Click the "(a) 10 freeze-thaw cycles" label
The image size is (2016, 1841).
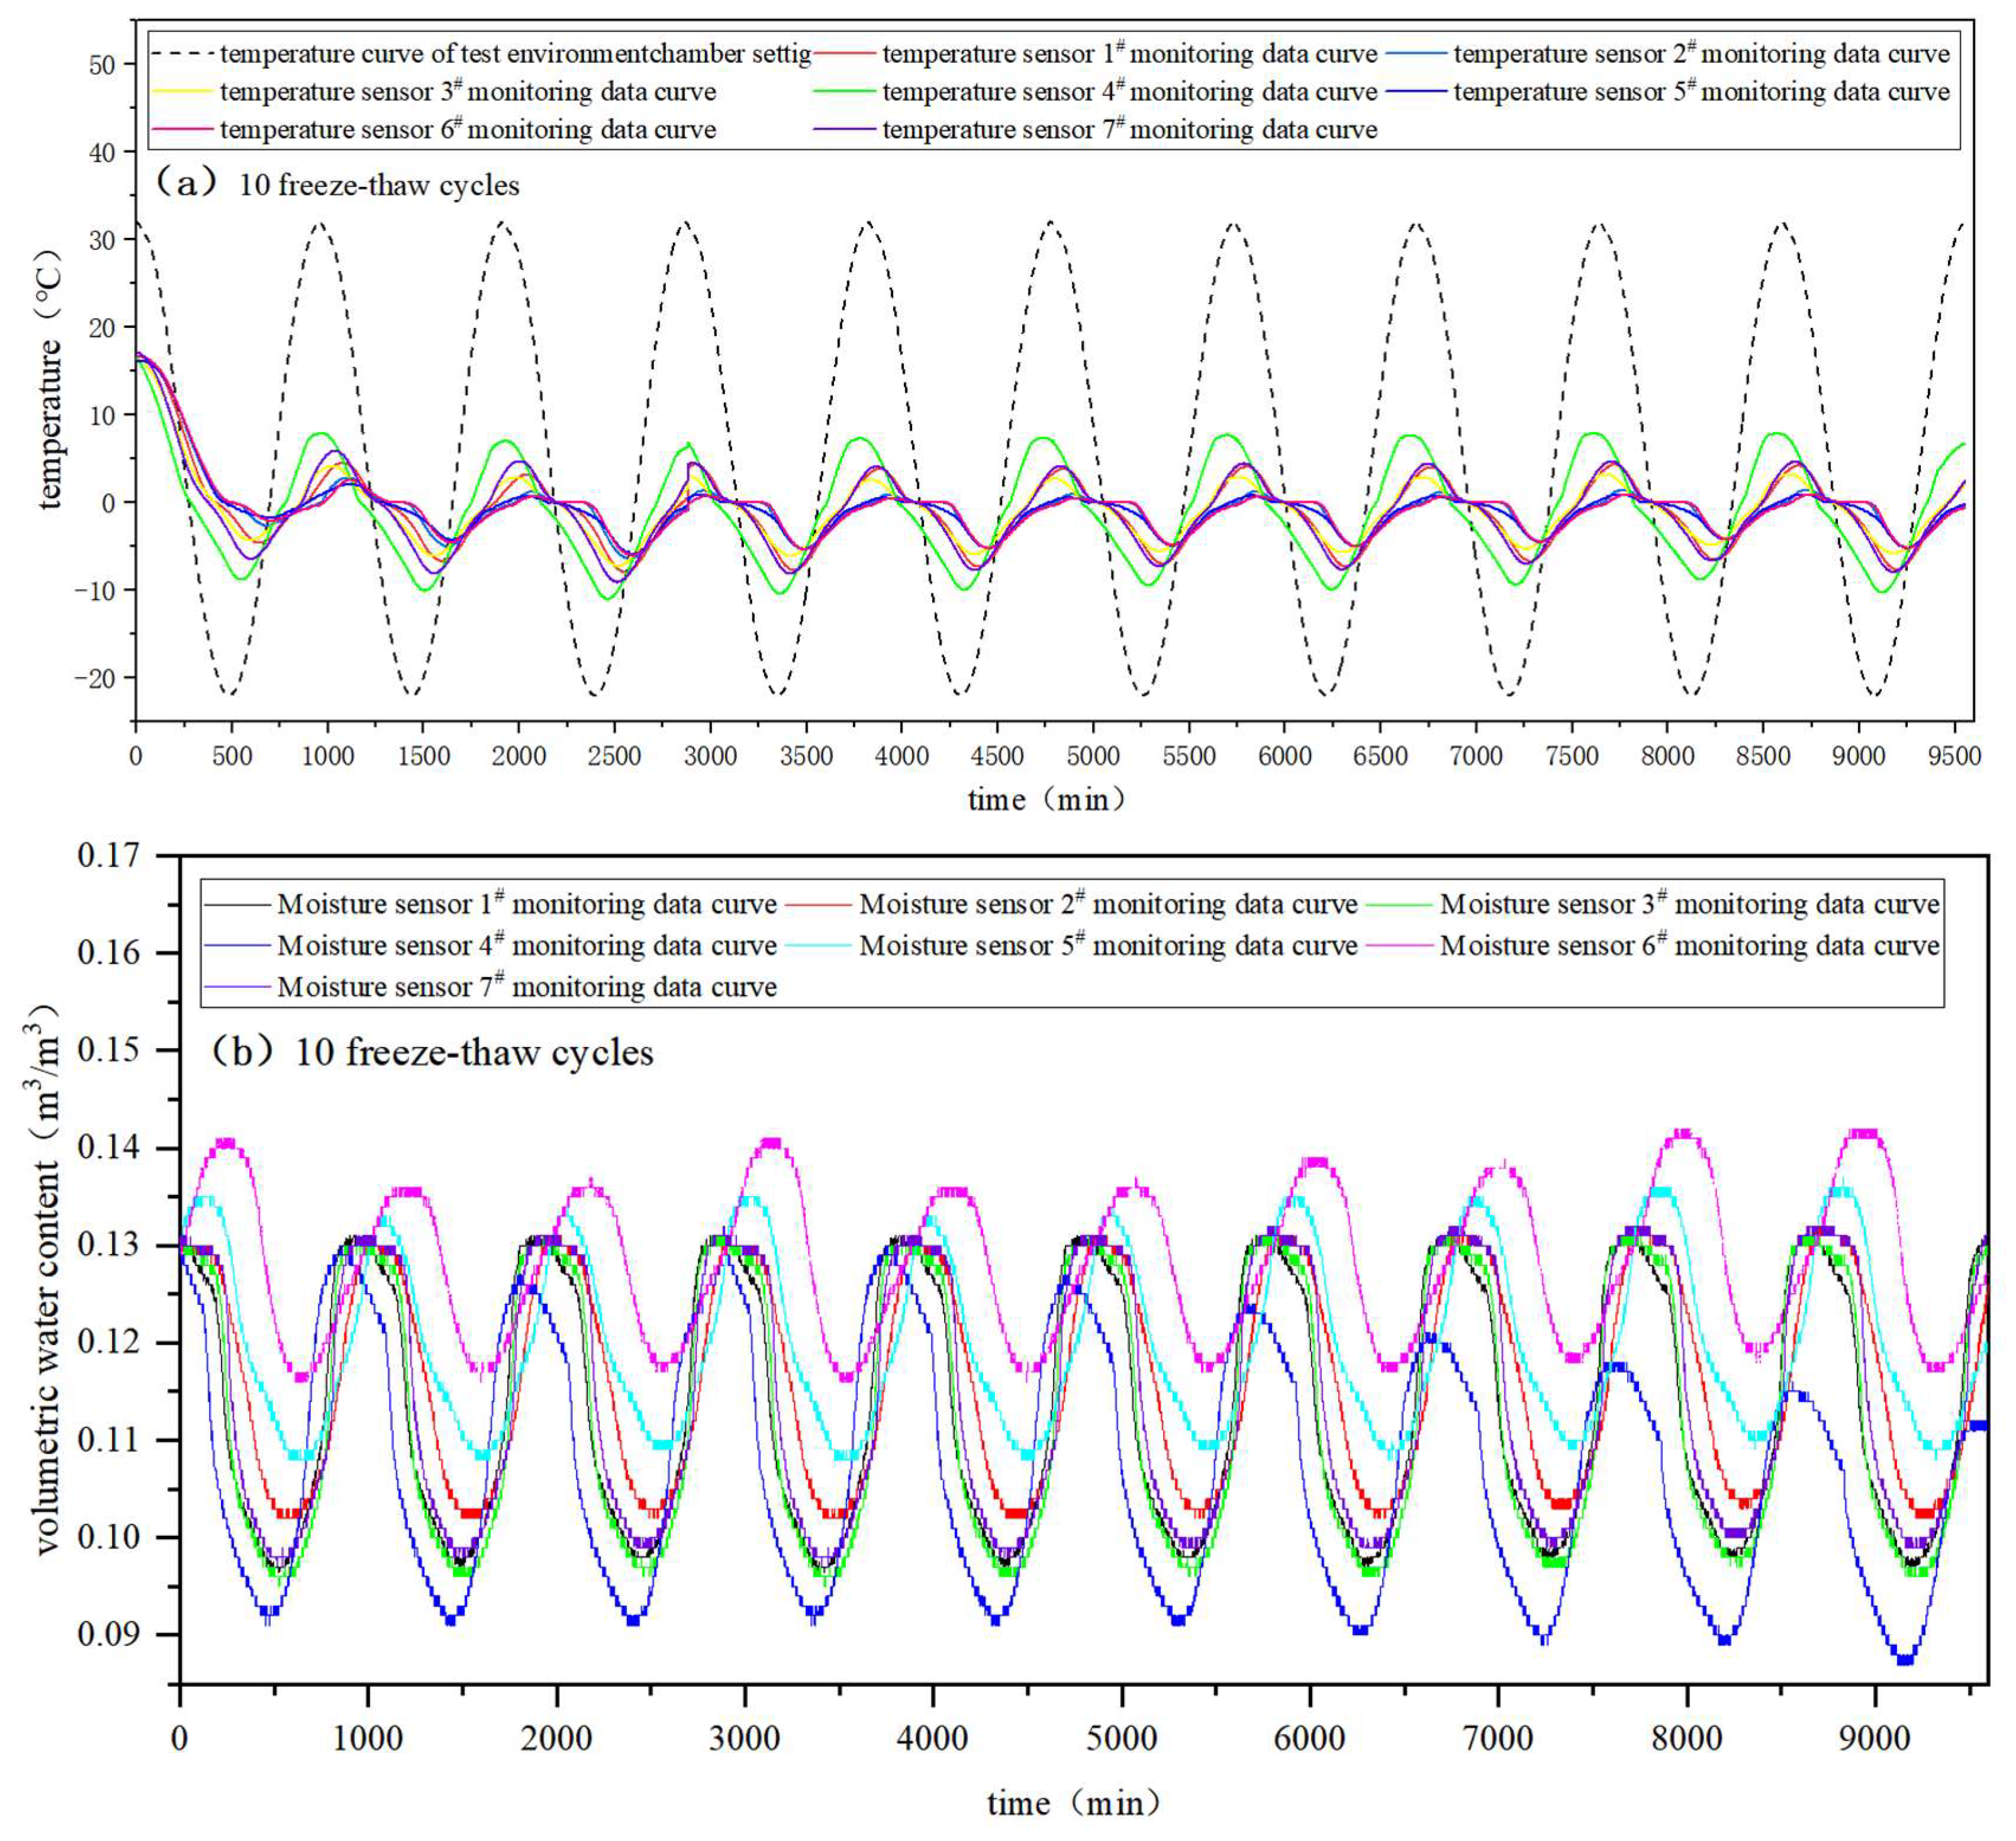[x=338, y=185]
